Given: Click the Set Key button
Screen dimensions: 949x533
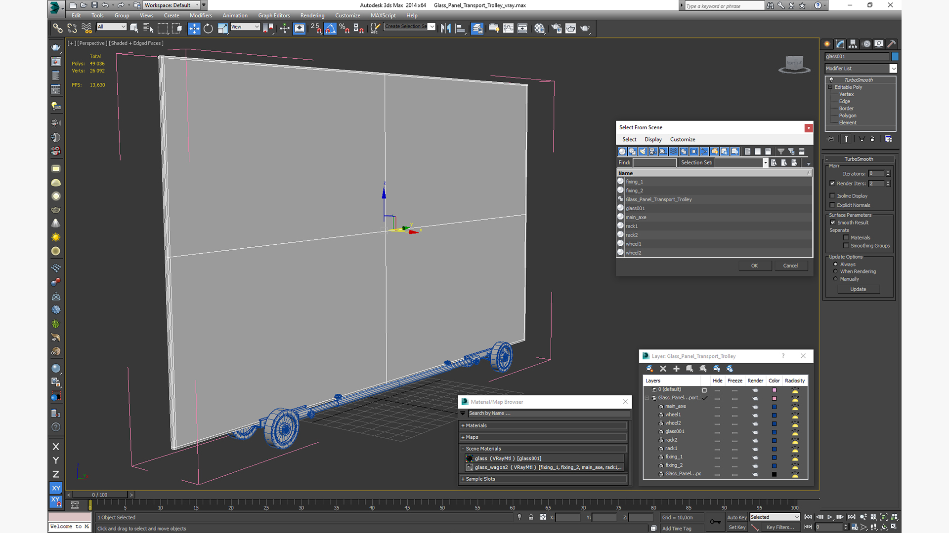Looking at the screenshot, I should (x=736, y=528).
